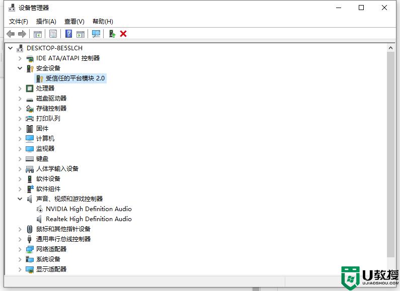Select Realtek High Definition Audio device
This screenshot has height=291, width=400.
[x=89, y=219]
